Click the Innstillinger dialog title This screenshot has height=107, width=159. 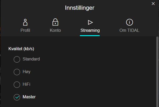pyautogui.click(x=80, y=8)
